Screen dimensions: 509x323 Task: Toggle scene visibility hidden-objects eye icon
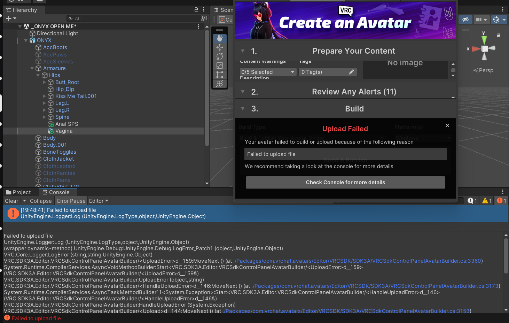point(465,20)
